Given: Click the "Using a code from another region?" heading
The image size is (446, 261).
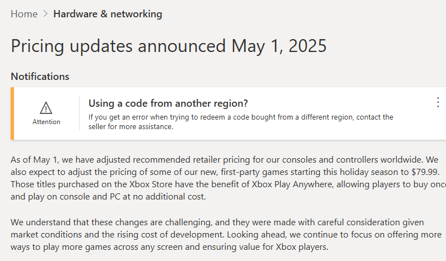Looking at the screenshot, I should (x=168, y=103).
